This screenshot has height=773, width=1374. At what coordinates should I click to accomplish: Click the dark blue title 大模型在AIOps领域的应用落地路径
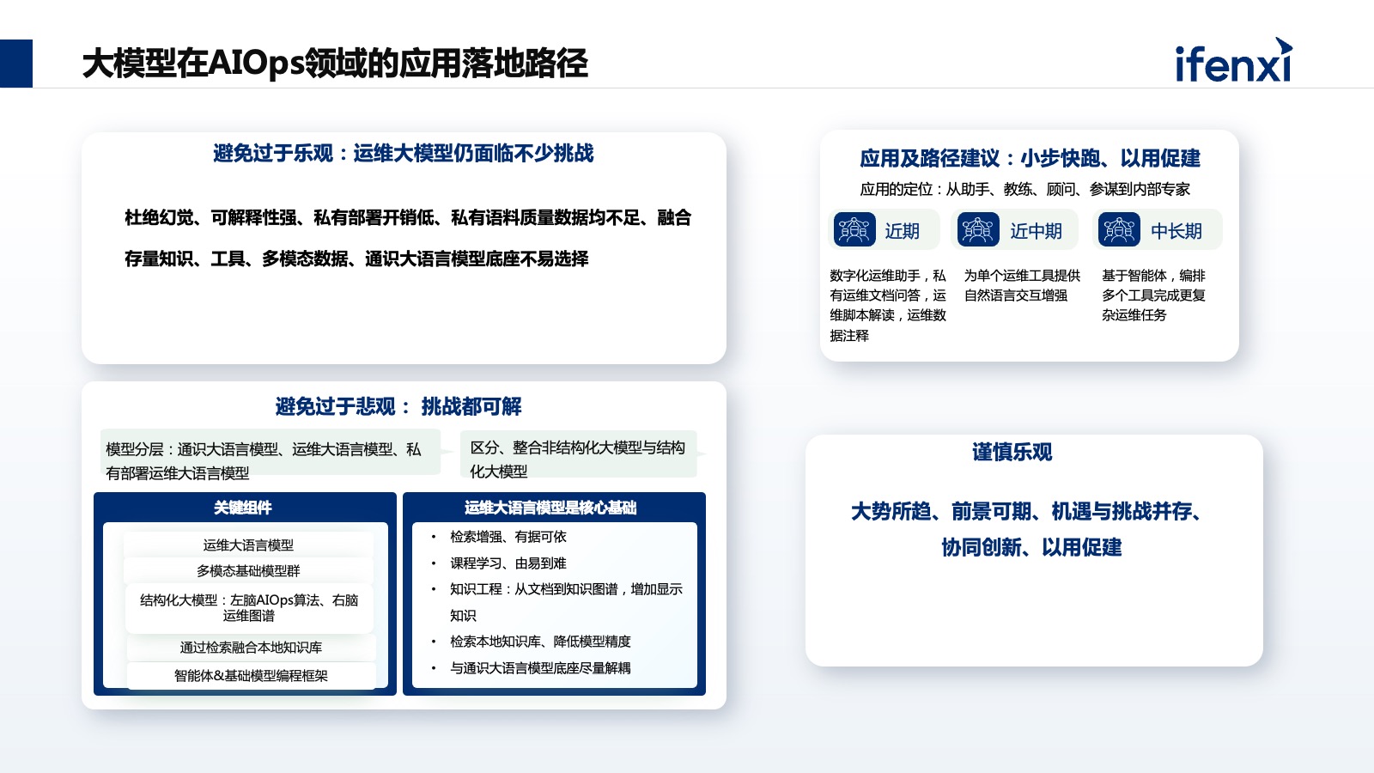point(338,62)
